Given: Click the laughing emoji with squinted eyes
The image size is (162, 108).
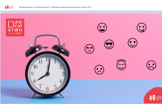Looking at the screenshot, I should coord(102,28).
